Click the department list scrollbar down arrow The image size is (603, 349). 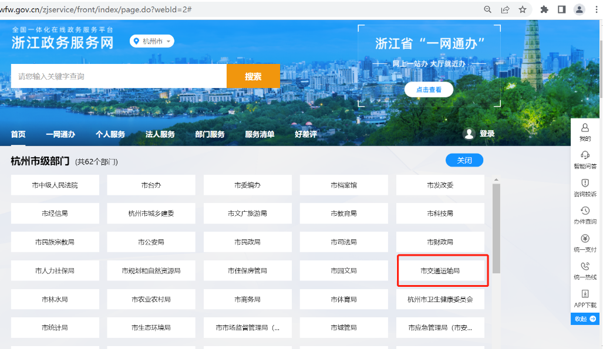[x=496, y=345]
